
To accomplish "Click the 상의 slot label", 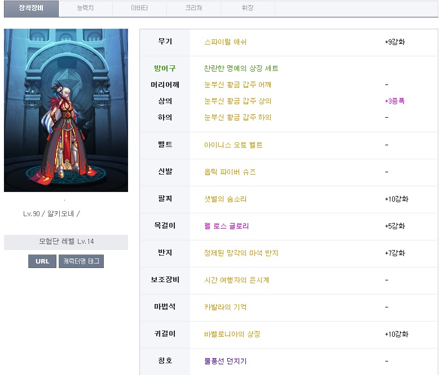I will click(x=165, y=101).
